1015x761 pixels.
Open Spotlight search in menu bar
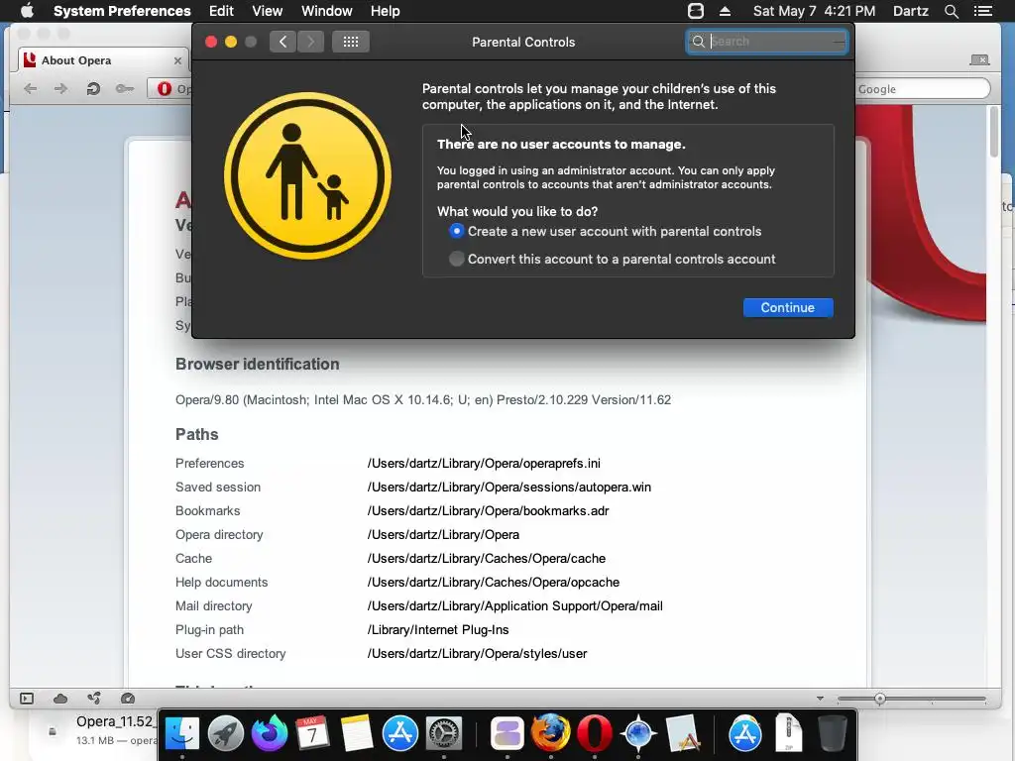pyautogui.click(x=951, y=11)
